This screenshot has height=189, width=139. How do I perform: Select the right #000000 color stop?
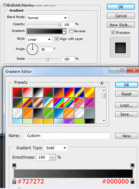[x=132, y=181]
